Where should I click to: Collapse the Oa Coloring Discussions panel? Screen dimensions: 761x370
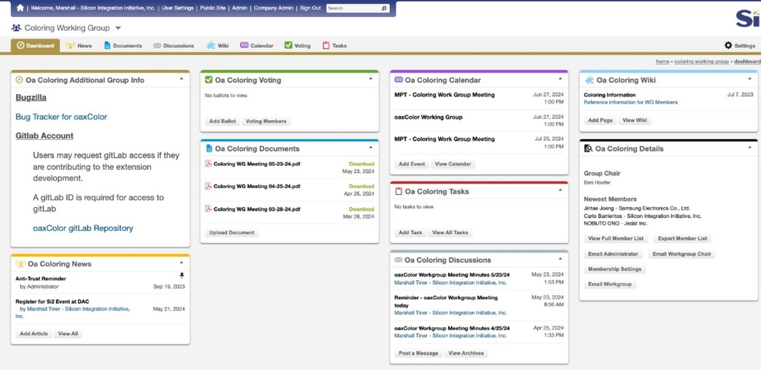(560, 259)
